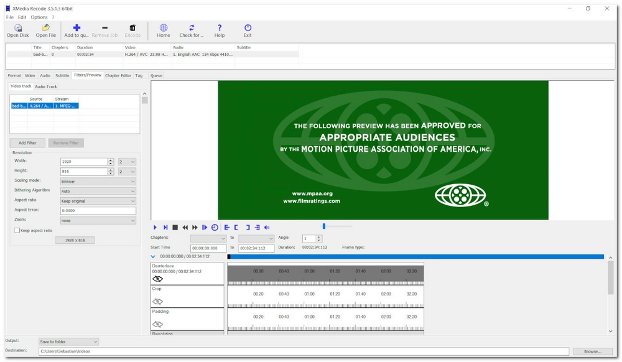The width and height of the screenshot is (622, 362).
Task: Open the Aspect ratio Keep original dropdown
Action: click(98, 201)
